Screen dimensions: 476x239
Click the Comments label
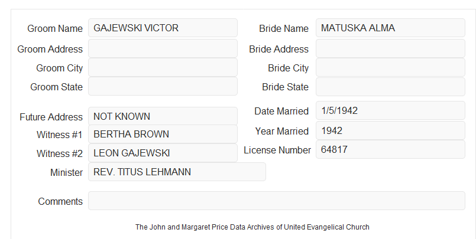pyautogui.click(x=60, y=201)
